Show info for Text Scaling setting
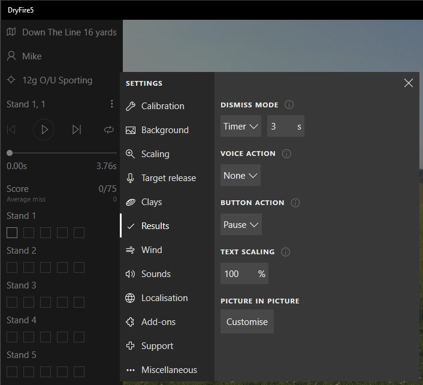 pyautogui.click(x=286, y=252)
